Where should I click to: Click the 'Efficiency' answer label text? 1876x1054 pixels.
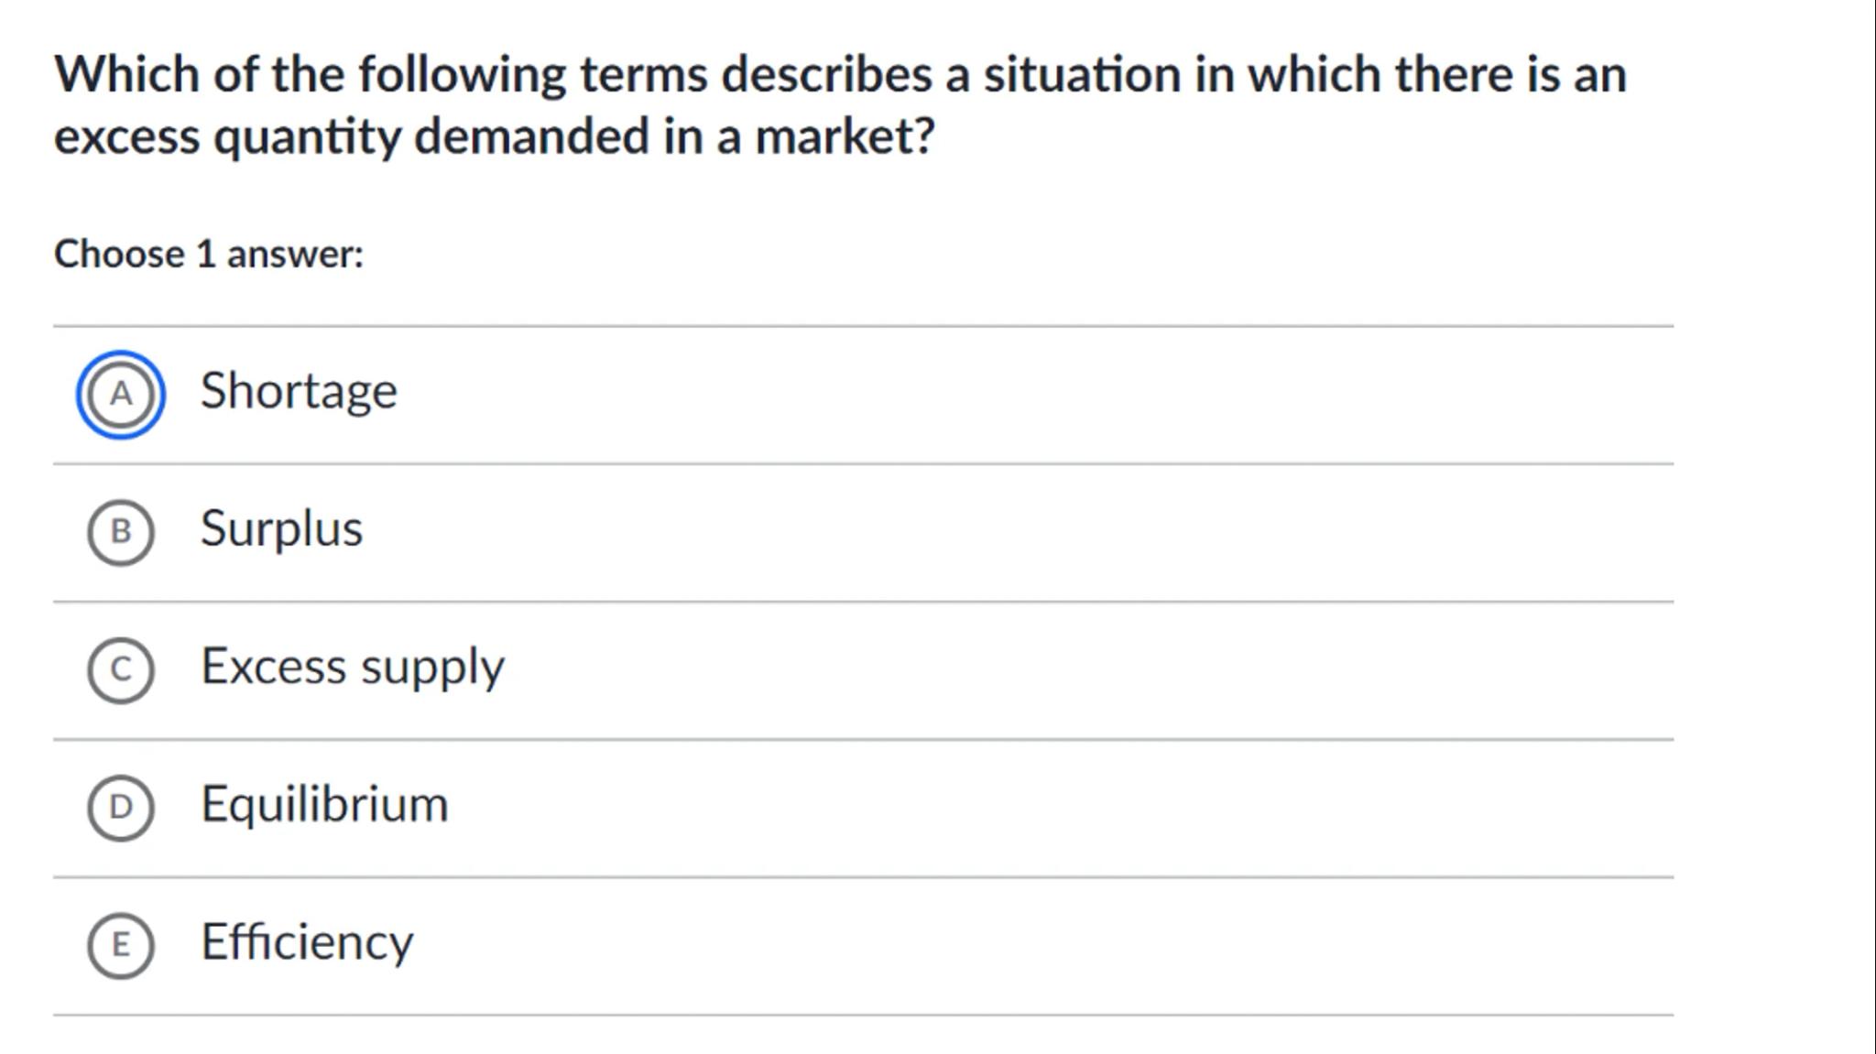[307, 942]
